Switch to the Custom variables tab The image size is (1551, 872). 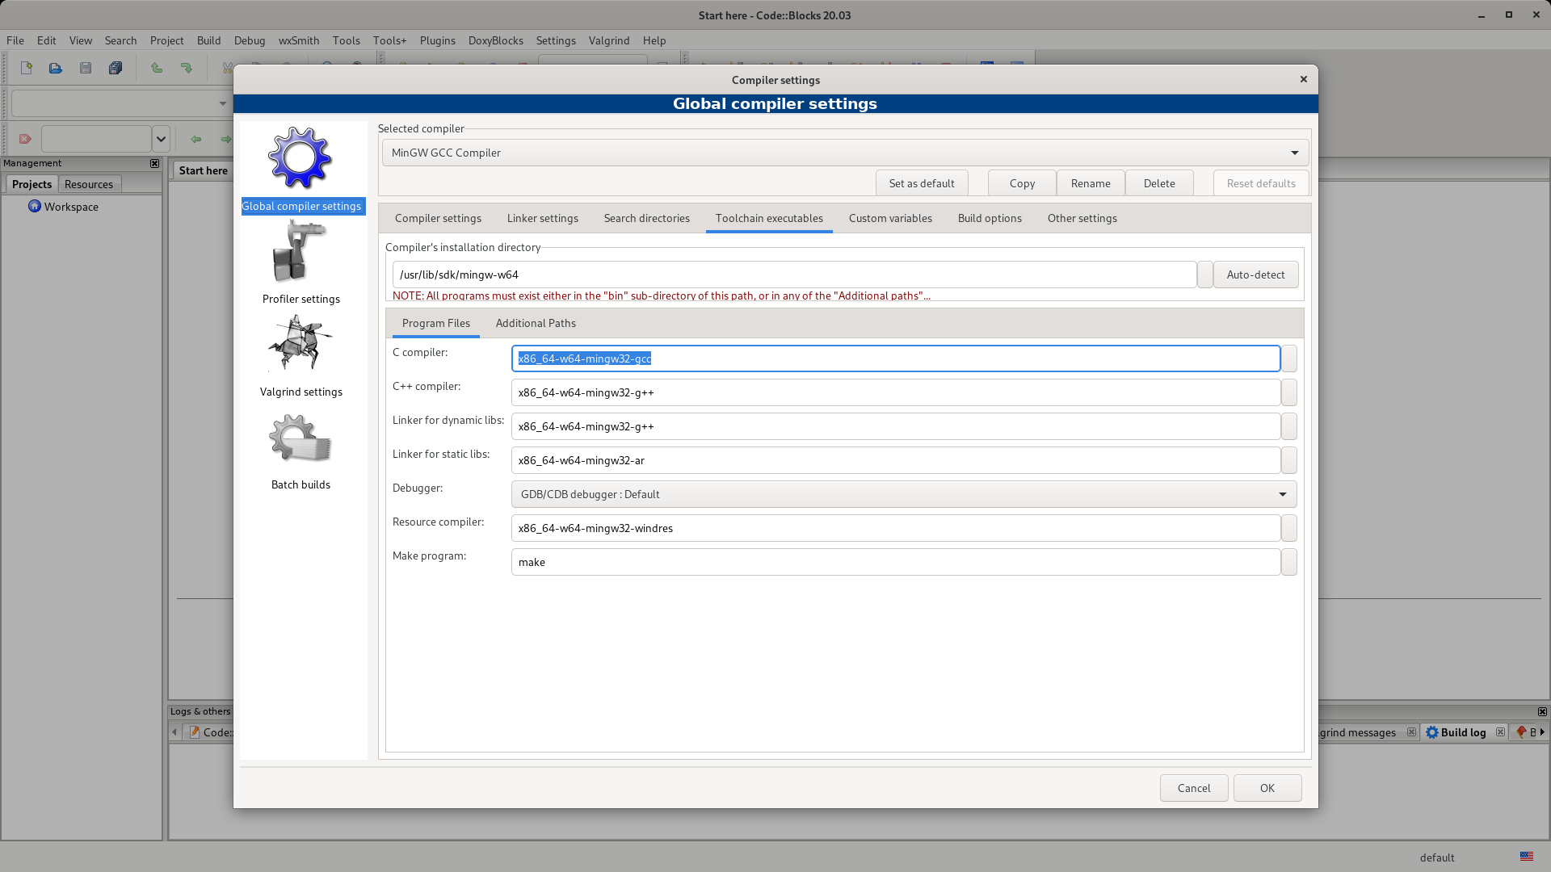click(890, 218)
